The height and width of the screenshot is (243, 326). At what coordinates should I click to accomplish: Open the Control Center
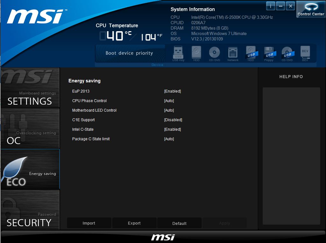311,9
